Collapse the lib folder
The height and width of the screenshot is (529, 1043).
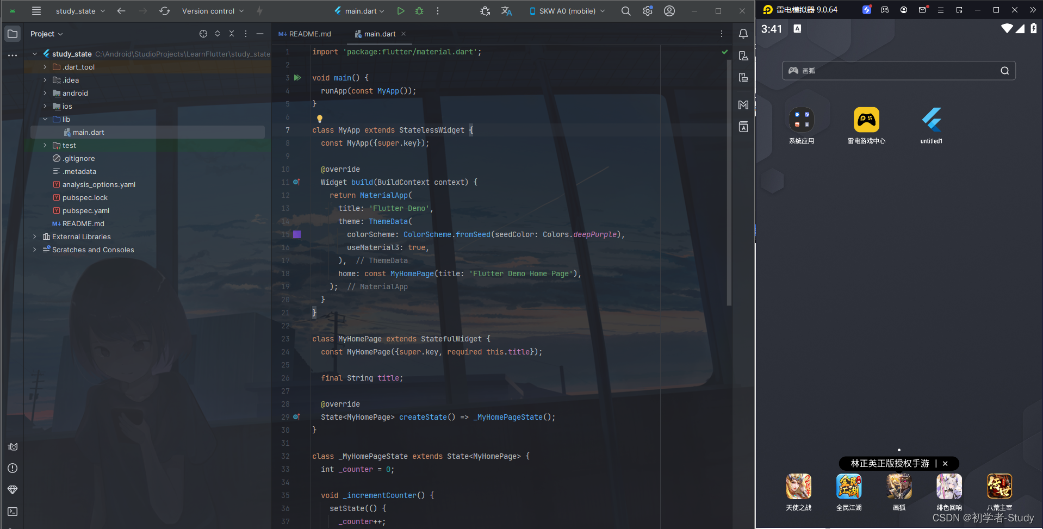(45, 119)
